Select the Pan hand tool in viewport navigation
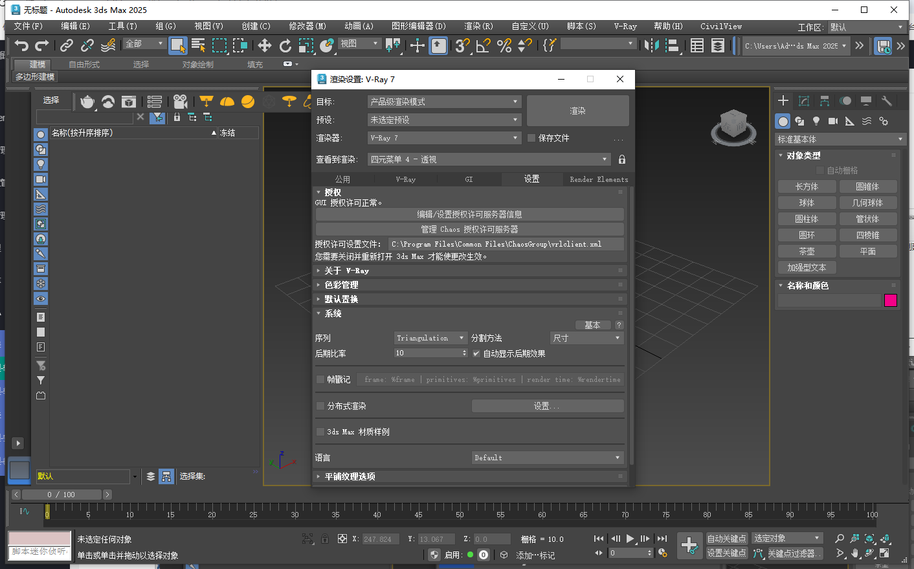This screenshot has width=914, height=569. pyautogui.click(x=854, y=553)
